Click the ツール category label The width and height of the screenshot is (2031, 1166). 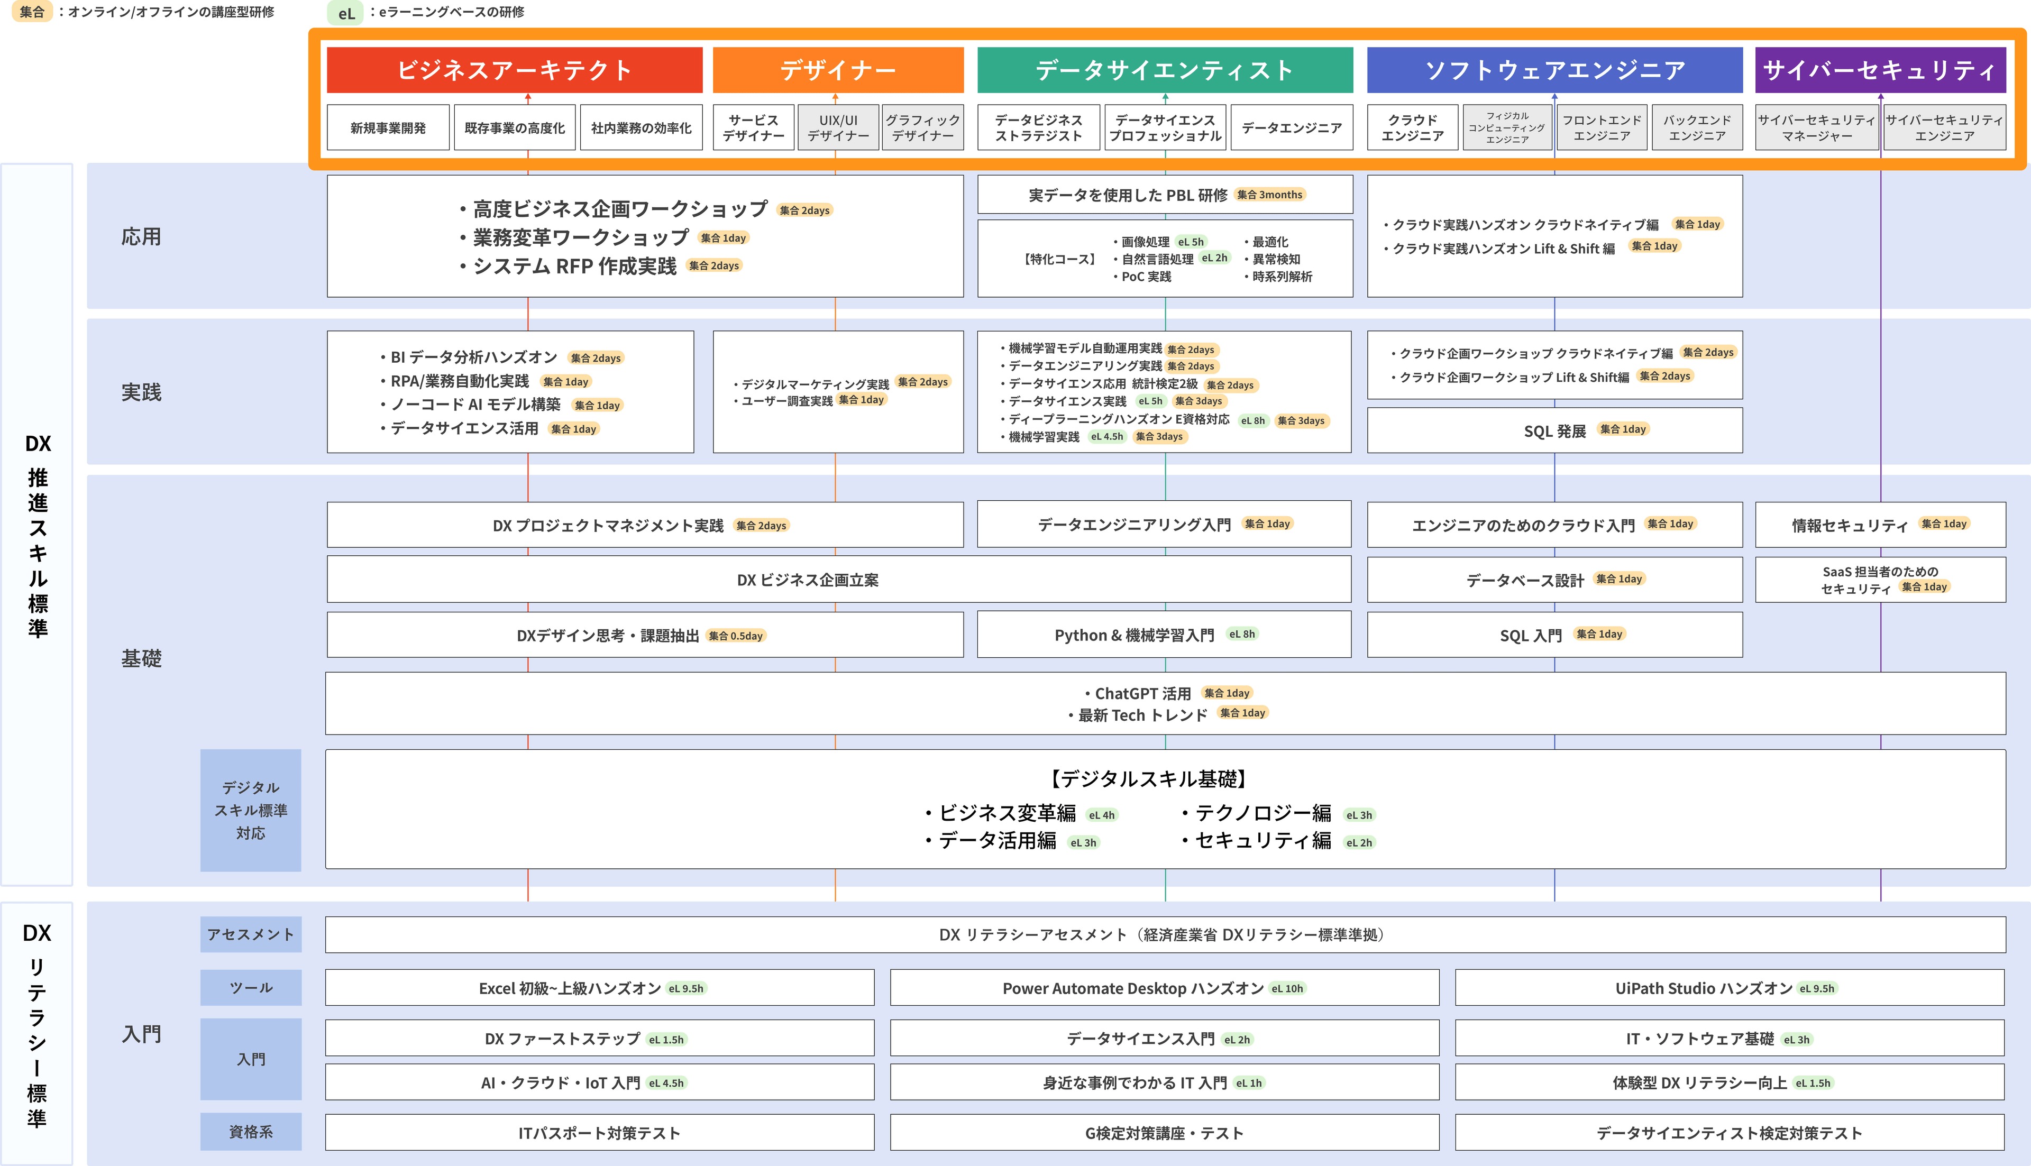pos(251,988)
